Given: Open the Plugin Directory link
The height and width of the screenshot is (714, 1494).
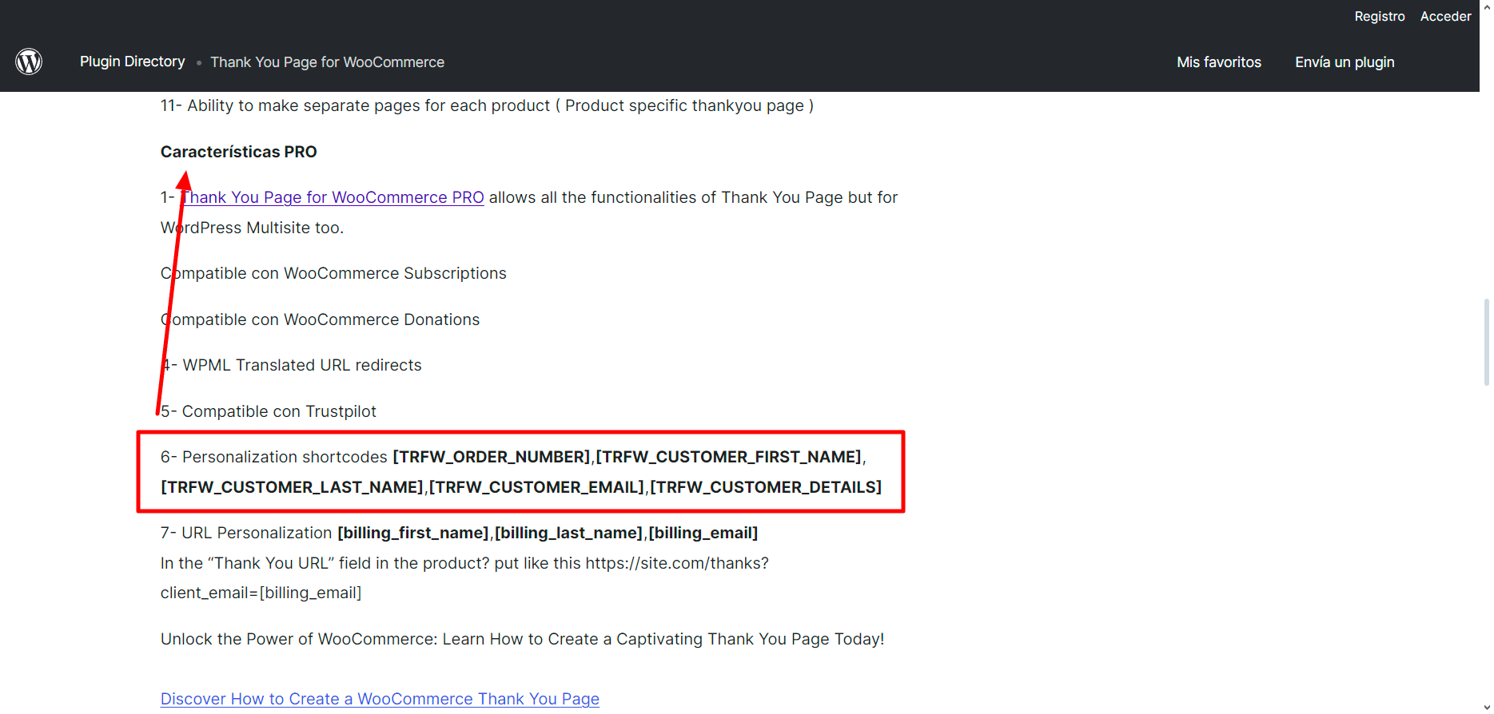Looking at the screenshot, I should click(133, 61).
